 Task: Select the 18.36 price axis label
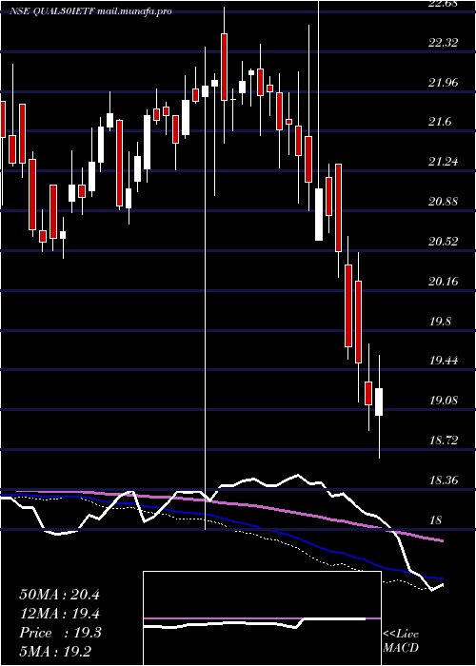click(443, 480)
